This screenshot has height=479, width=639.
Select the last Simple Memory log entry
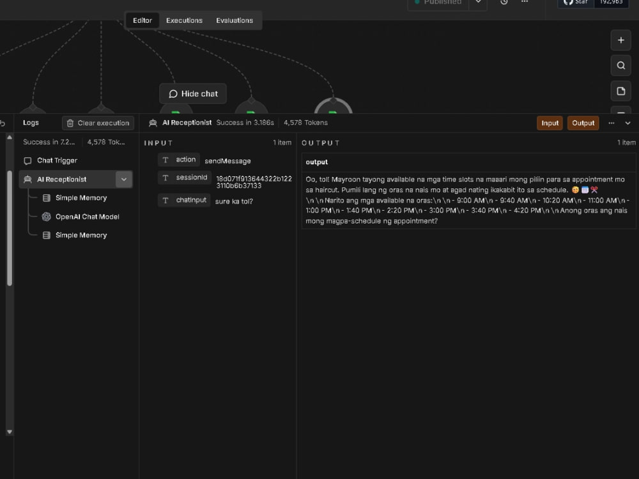81,236
